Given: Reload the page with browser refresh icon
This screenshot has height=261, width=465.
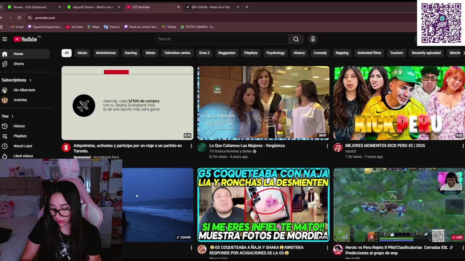Looking at the screenshot, I should (19, 18).
